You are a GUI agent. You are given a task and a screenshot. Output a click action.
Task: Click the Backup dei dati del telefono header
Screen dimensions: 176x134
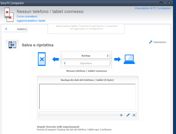pos(87,80)
